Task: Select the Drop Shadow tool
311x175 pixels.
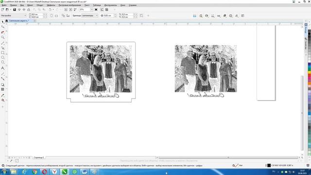Action: coord(2,85)
